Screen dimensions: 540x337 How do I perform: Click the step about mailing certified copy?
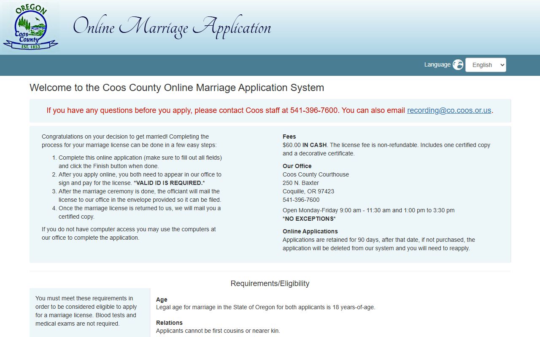click(140, 212)
